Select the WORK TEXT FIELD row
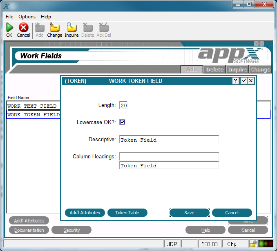Image resolution: width=277 pixels, height=251 pixels. pos(34,106)
